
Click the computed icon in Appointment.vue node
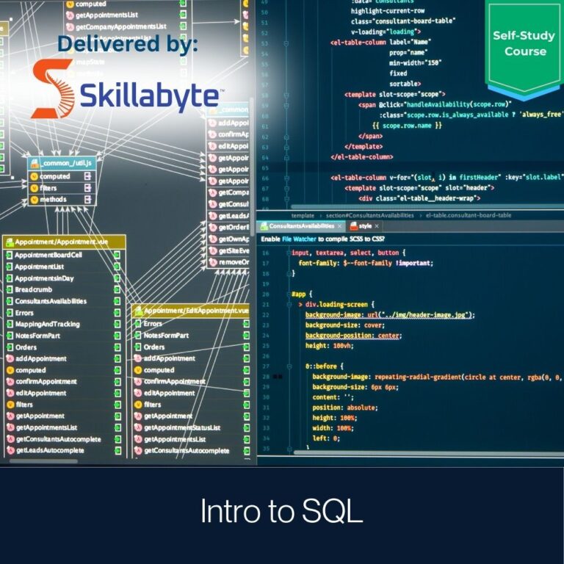(10, 370)
